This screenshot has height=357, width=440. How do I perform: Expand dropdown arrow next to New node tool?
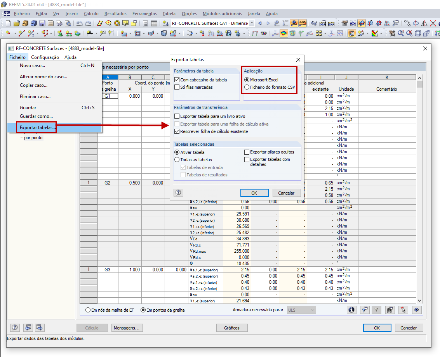click(x=15, y=34)
